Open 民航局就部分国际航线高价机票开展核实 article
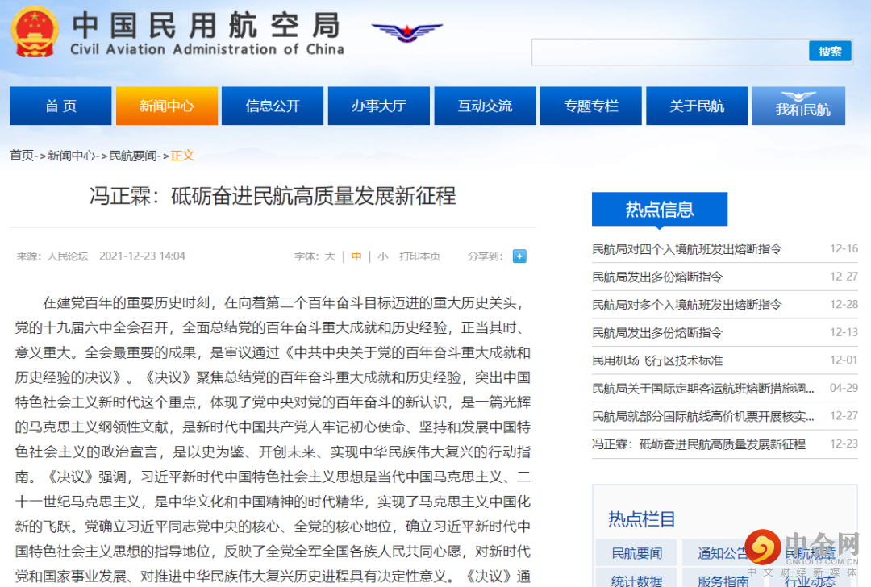The width and height of the screenshot is (871, 587). tap(703, 416)
